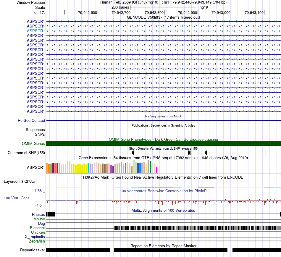Click the hg19 label beside scale bar
The width and height of the screenshot is (281, 257).
(x=204, y=7)
